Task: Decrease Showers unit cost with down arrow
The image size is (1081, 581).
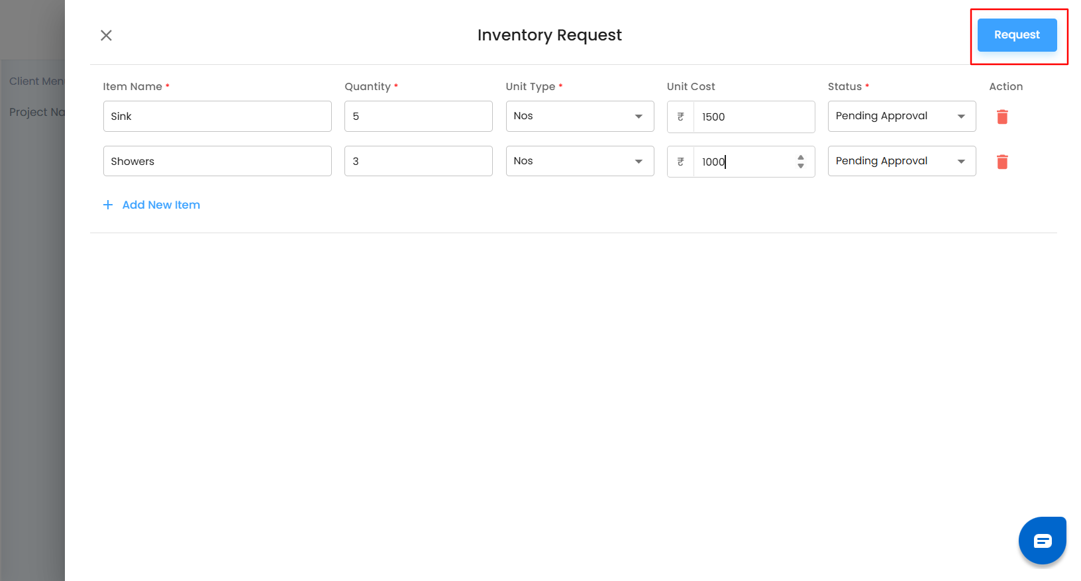Action: pos(801,166)
